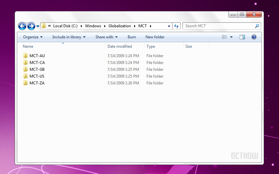Expand arrow after Globalization breadcrumb
Screen dimensions: 279x174
[x=135, y=26]
